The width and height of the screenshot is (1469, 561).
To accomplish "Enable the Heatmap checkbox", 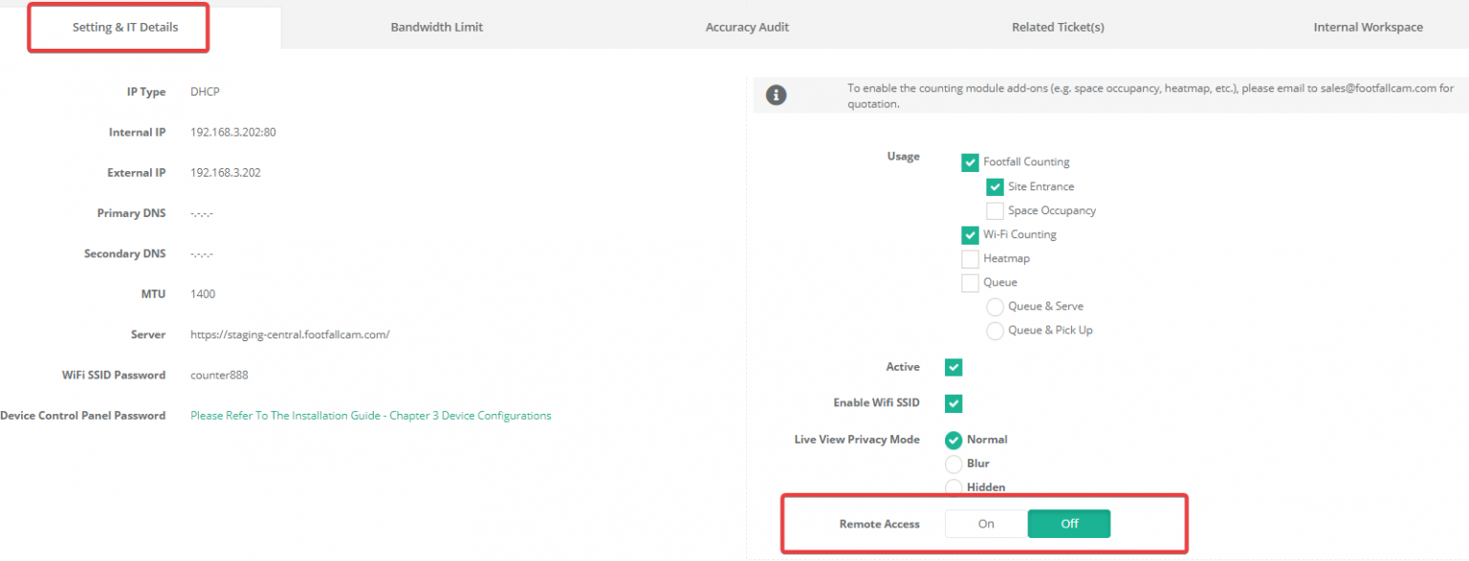I will point(970,259).
